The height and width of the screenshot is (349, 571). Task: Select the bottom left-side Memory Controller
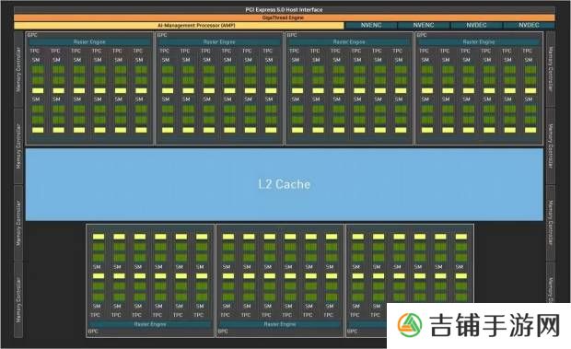(x=18, y=299)
